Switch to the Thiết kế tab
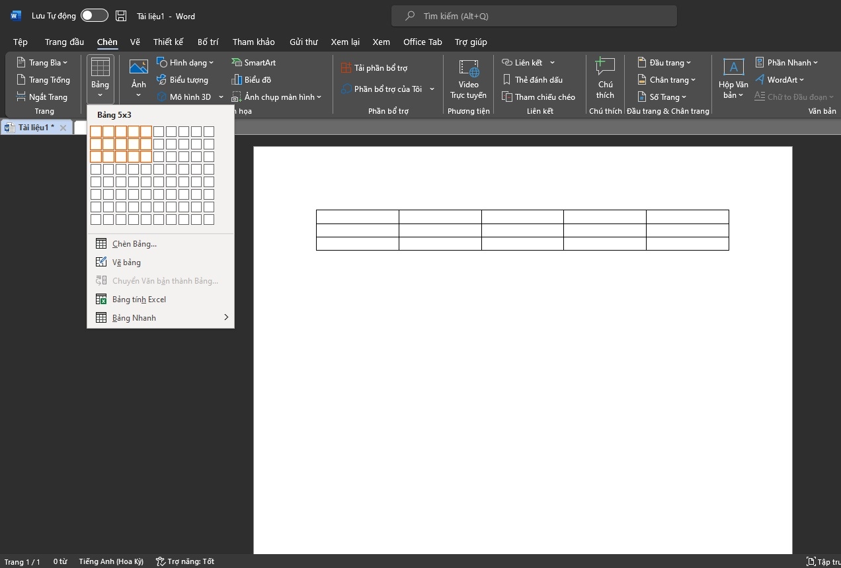Image resolution: width=841 pixels, height=568 pixels. point(168,42)
